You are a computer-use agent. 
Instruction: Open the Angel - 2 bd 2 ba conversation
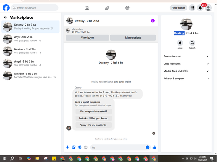coord(30,63)
